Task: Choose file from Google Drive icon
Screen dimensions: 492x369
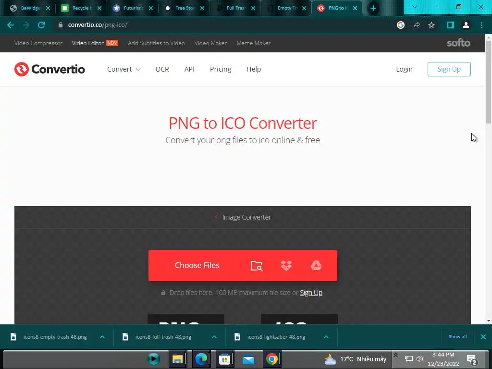Action: click(x=316, y=265)
